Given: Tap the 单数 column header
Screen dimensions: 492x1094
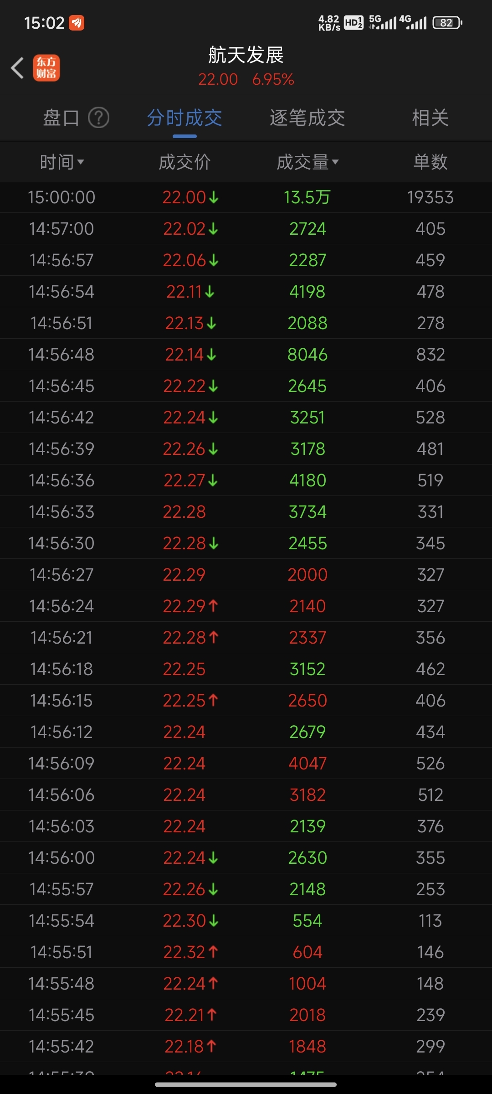Looking at the screenshot, I should click(x=430, y=162).
